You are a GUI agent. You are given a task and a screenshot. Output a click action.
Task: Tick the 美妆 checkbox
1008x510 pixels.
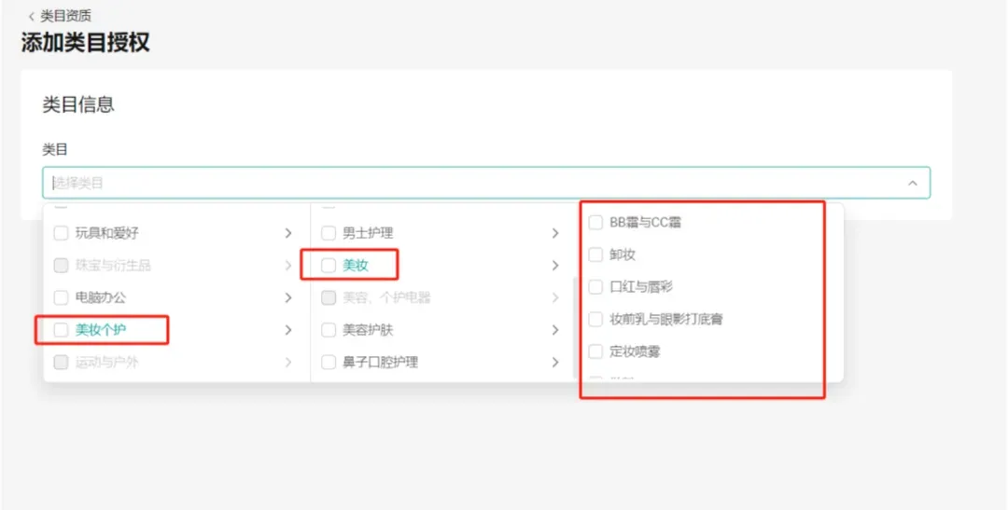pyautogui.click(x=329, y=266)
